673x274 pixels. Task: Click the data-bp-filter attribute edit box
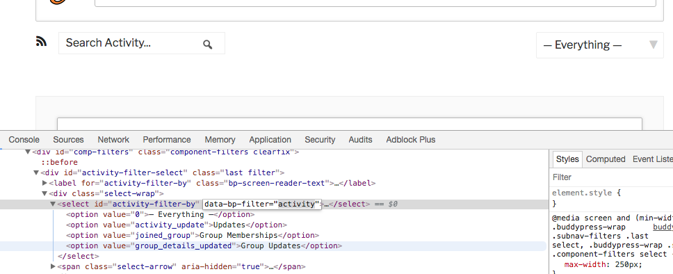(x=262, y=204)
